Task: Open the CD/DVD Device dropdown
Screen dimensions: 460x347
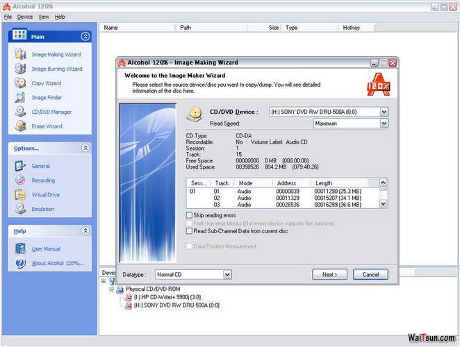Action: click(384, 111)
